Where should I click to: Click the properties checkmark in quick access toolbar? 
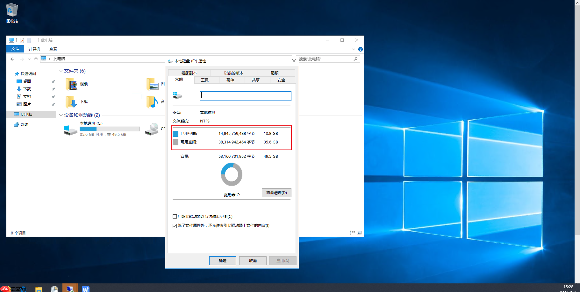pos(22,40)
